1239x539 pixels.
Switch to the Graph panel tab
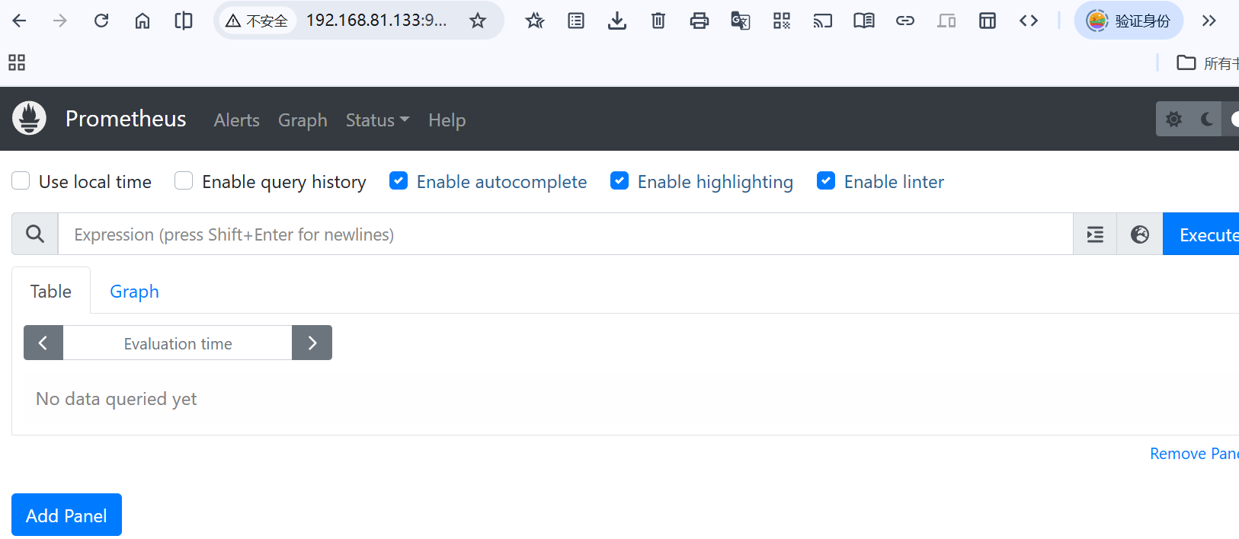pyautogui.click(x=134, y=291)
